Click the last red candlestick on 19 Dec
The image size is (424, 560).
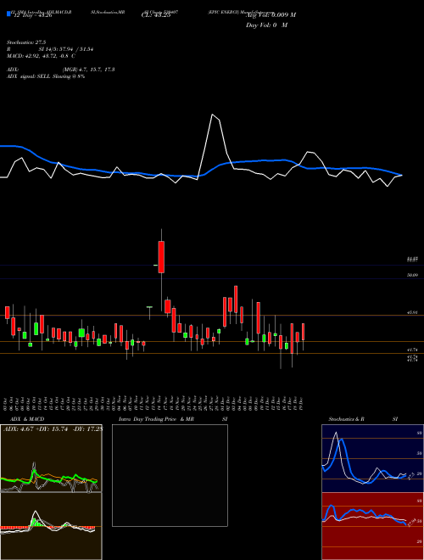click(x=303, y=332)
